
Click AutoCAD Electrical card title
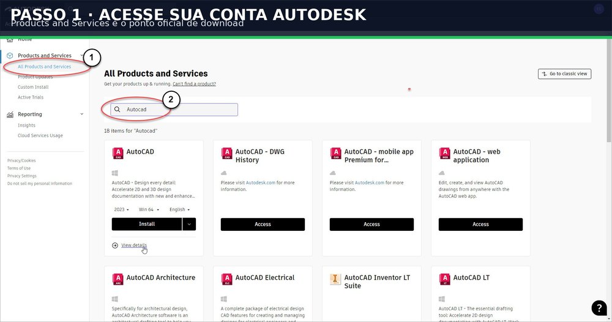coord(264,277)
